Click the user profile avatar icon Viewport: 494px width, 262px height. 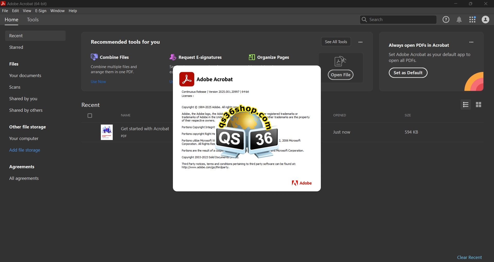(486, 20)
